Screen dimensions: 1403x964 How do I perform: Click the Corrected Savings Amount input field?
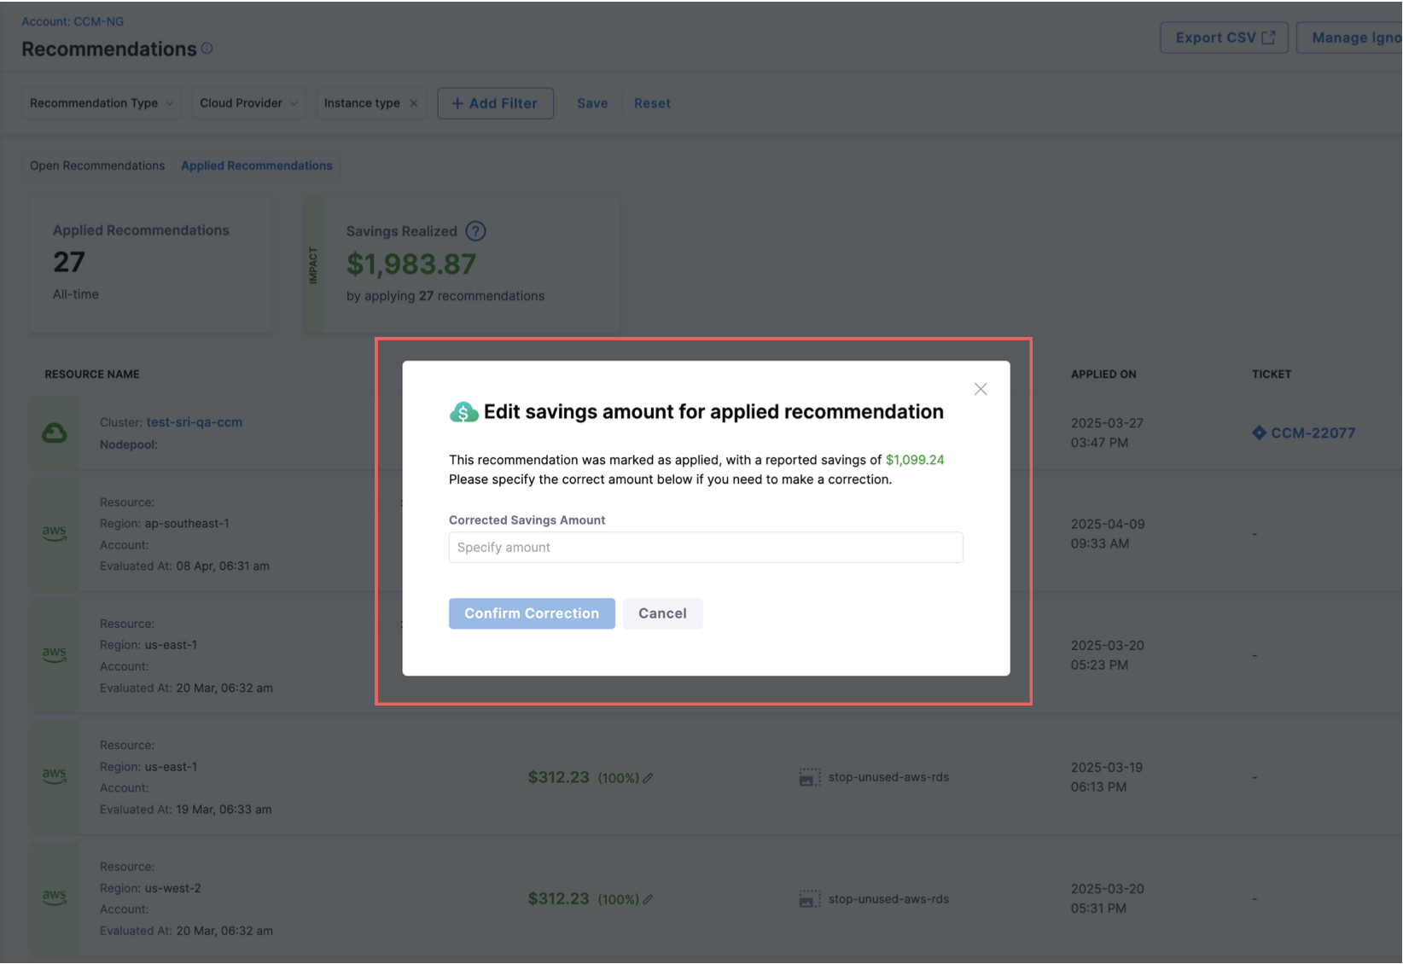[x=705, y=548]
